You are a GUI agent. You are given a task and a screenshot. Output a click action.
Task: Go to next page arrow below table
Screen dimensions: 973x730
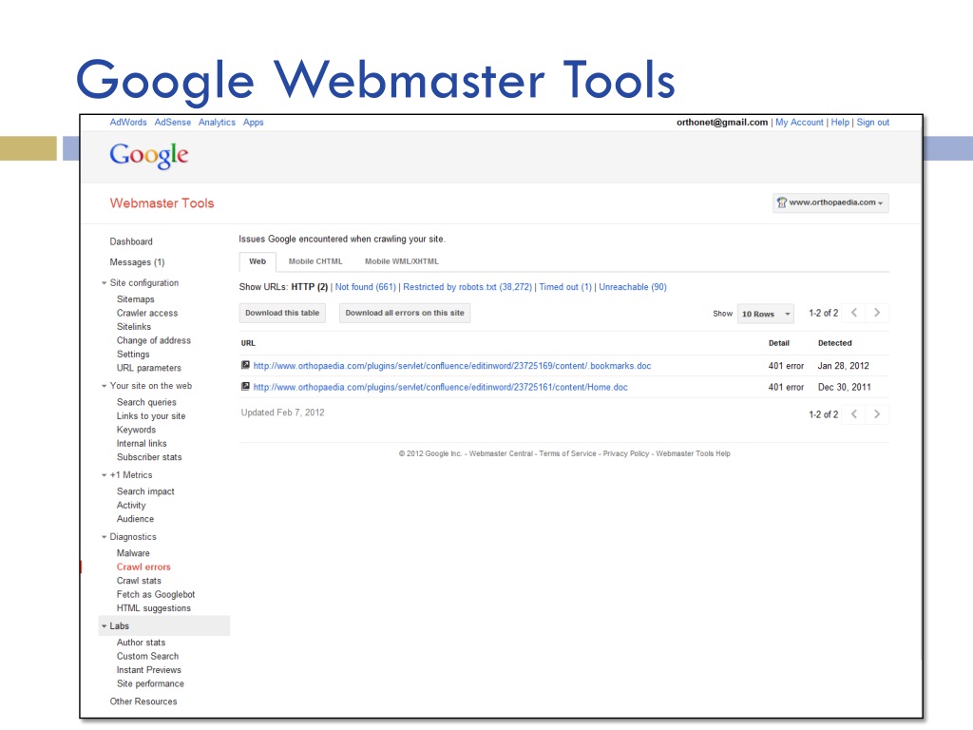click(877, 414)
